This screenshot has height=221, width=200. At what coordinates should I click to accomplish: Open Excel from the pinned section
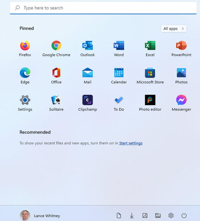pos(150,48)
